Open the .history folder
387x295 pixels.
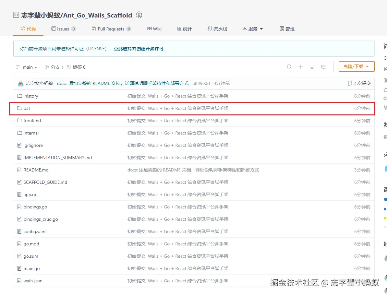pos(30,96)
